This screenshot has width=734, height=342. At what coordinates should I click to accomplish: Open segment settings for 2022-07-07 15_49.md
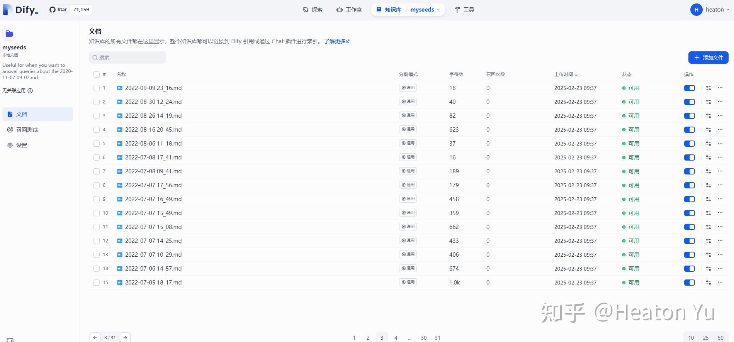pos(708,213)
